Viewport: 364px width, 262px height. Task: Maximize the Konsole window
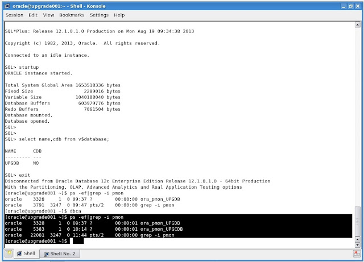pos(350,6)
